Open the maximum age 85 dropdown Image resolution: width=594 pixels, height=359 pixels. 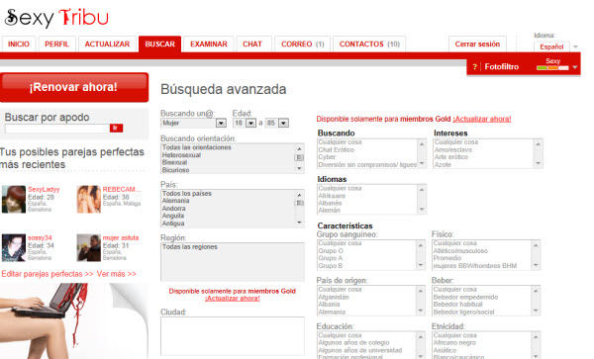pyautogui.click(x=277, y=123)
